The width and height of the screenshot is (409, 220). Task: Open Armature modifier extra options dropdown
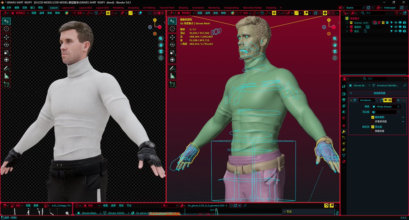click(x=394, y=100)
